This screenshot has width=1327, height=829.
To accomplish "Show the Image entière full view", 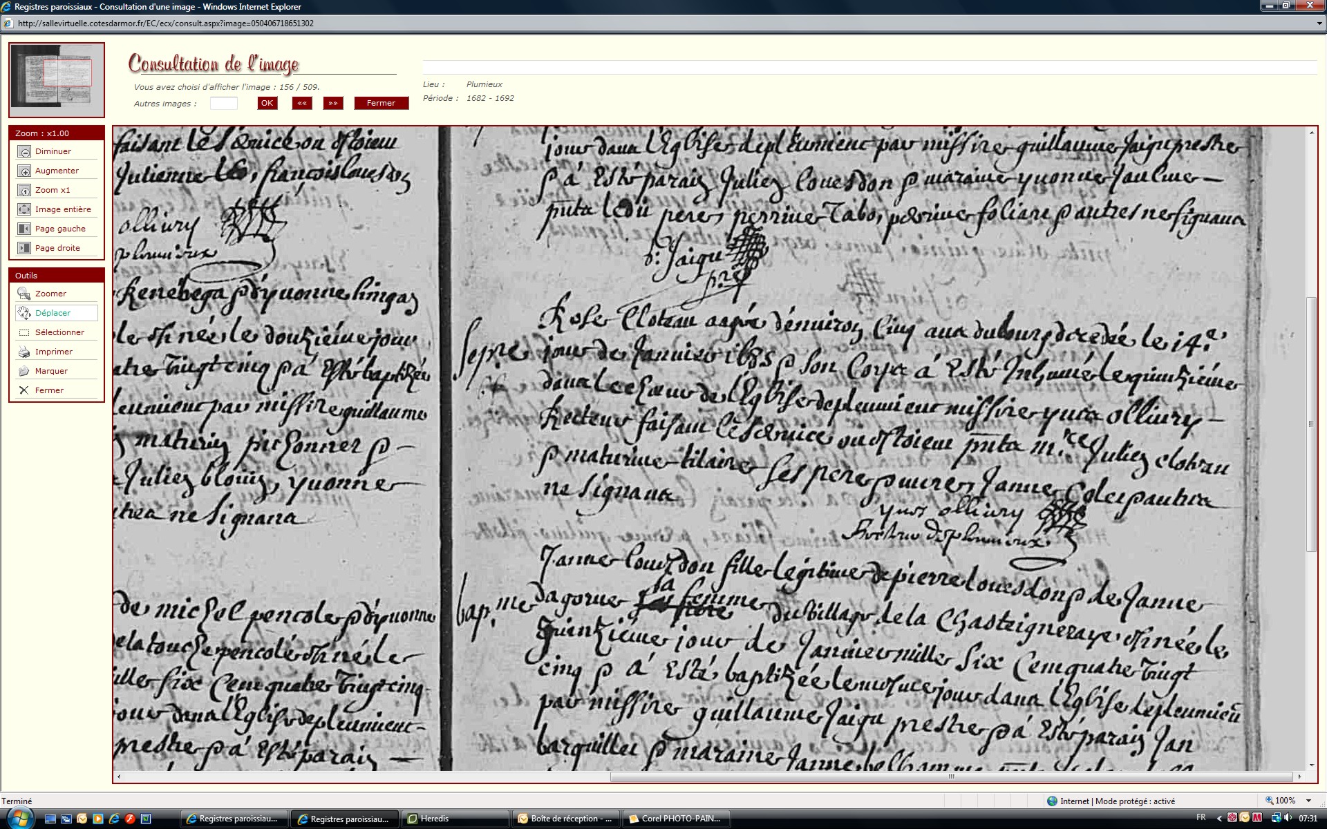I will [x=24, y=210].
